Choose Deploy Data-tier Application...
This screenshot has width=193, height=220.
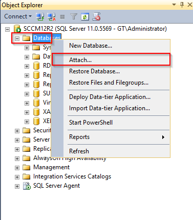111,97
